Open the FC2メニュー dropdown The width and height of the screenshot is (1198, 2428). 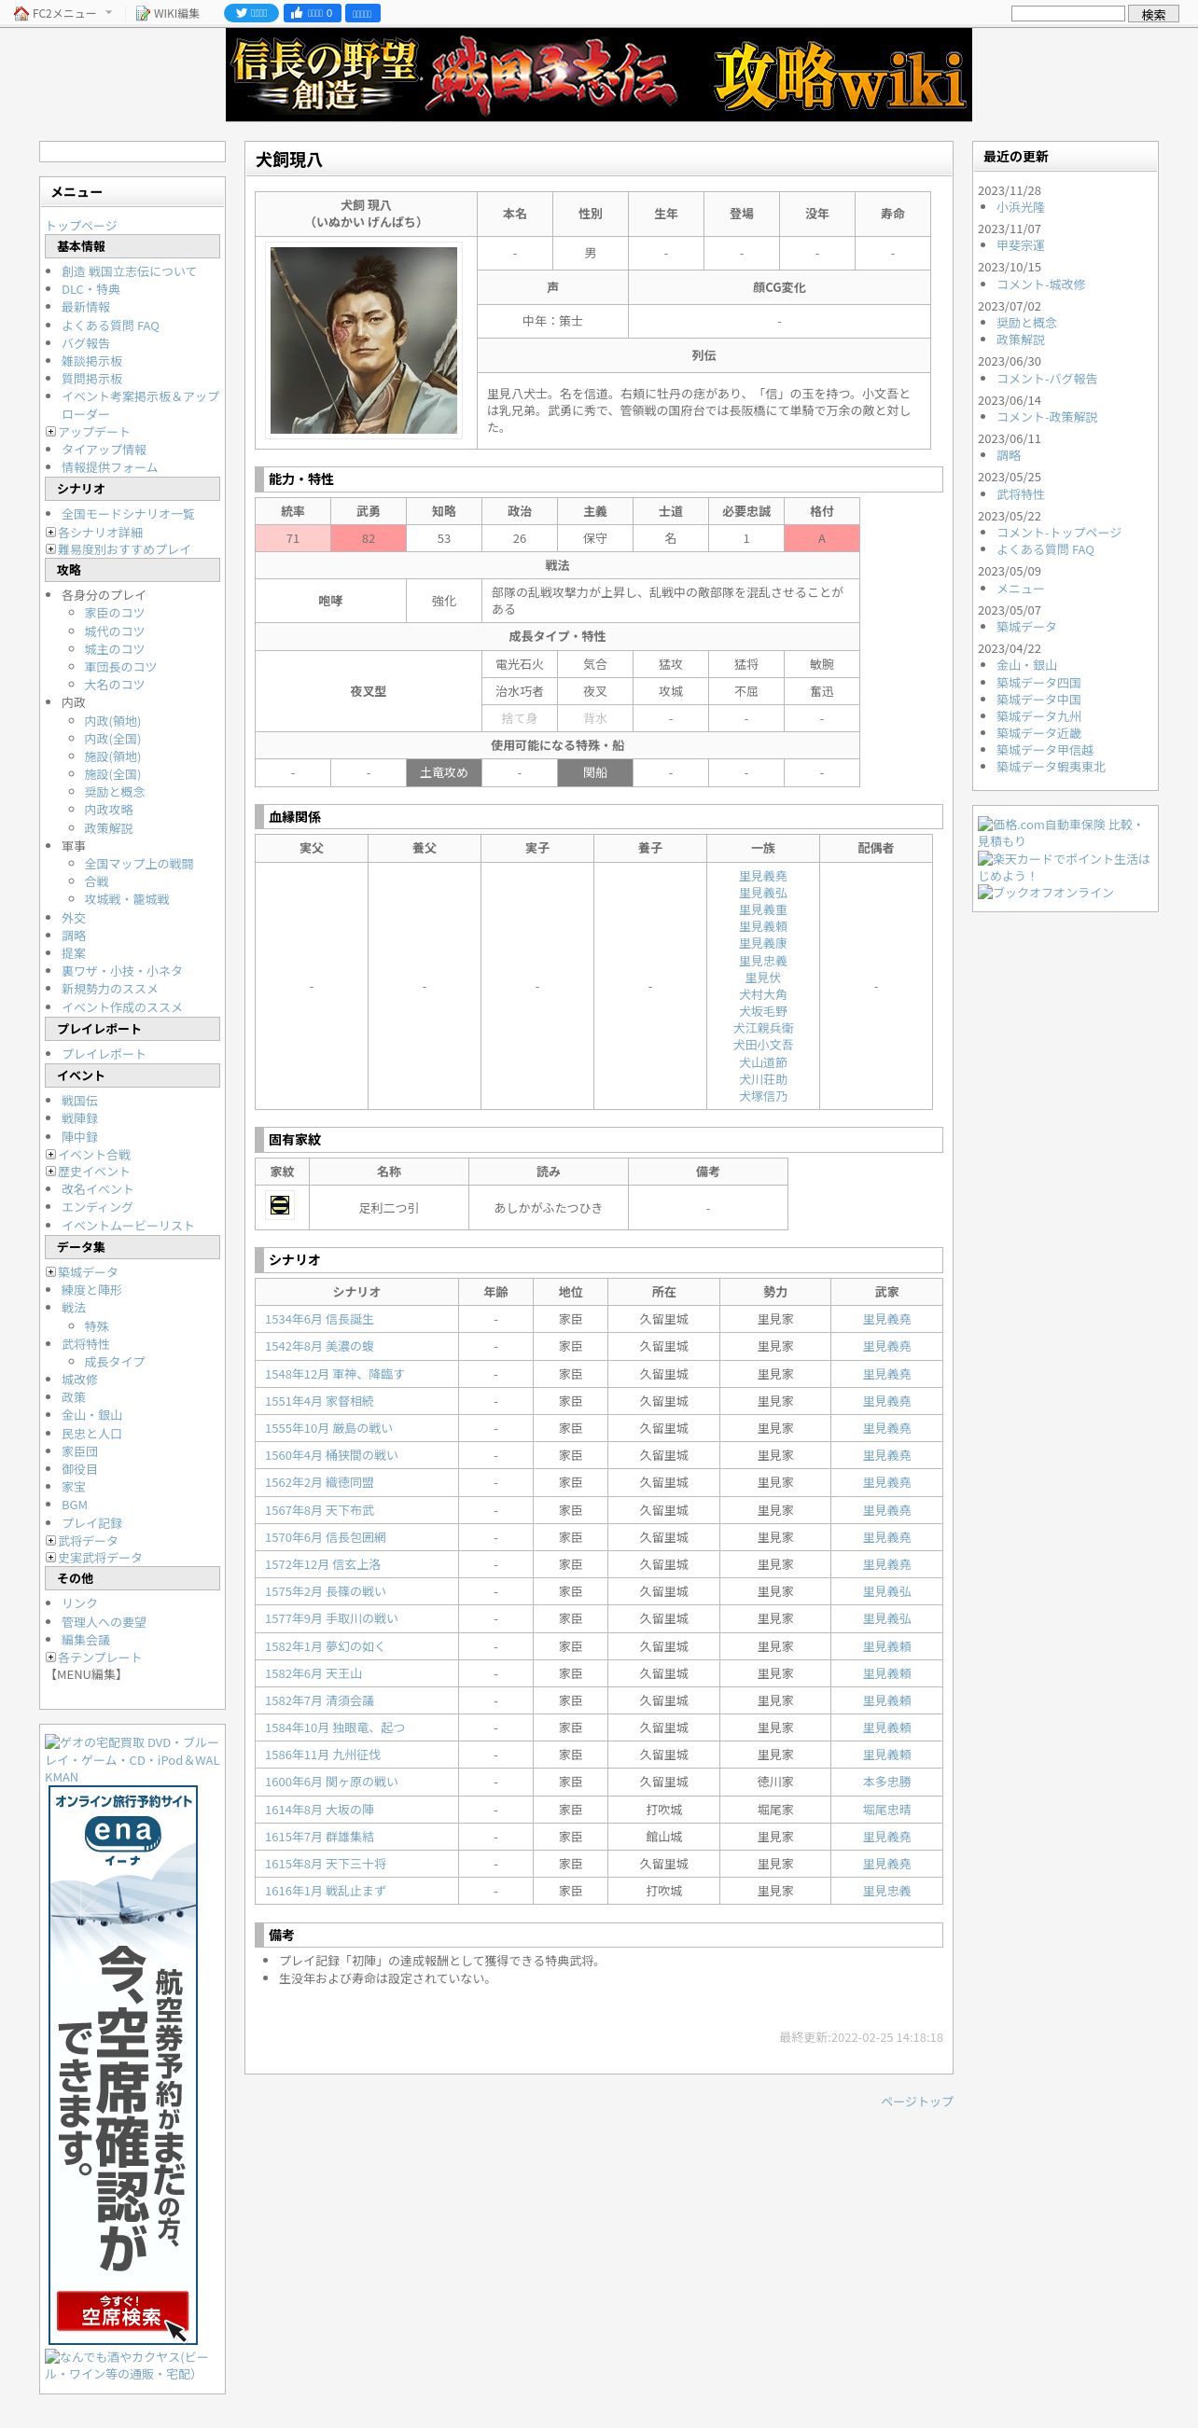click(x=63, y=13)
